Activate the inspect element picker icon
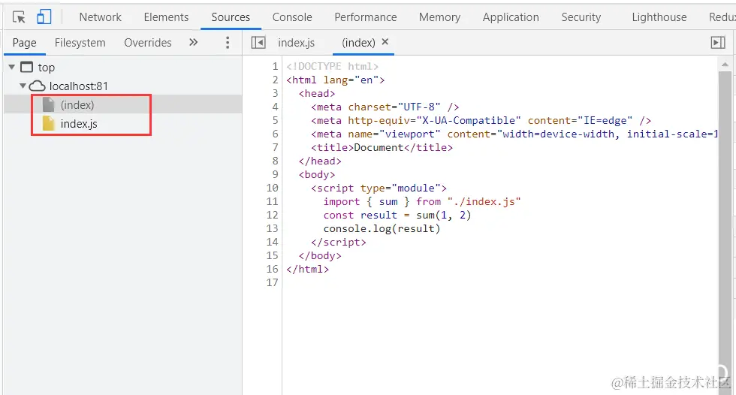 (x=19, y=17)
